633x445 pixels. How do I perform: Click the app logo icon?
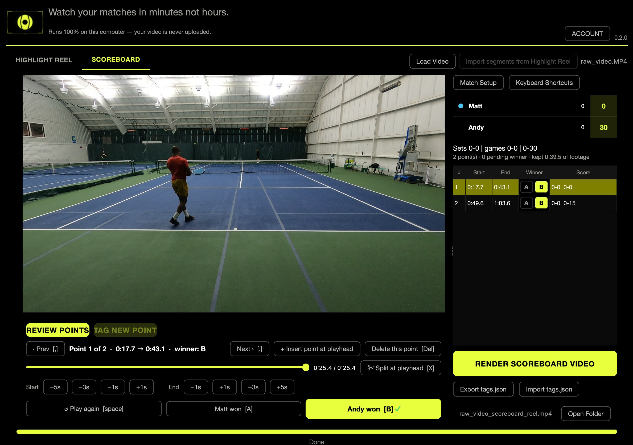click(x=25, y=22)
